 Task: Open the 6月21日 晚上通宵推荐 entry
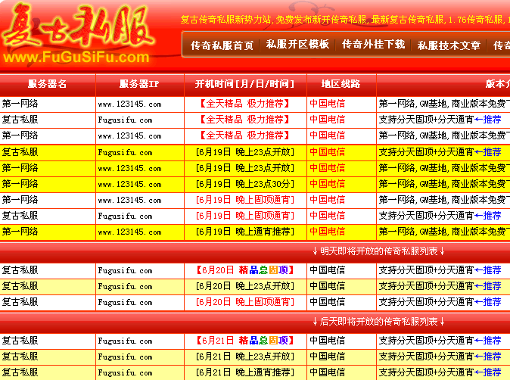pyautogui.click(x=244, y=372)
